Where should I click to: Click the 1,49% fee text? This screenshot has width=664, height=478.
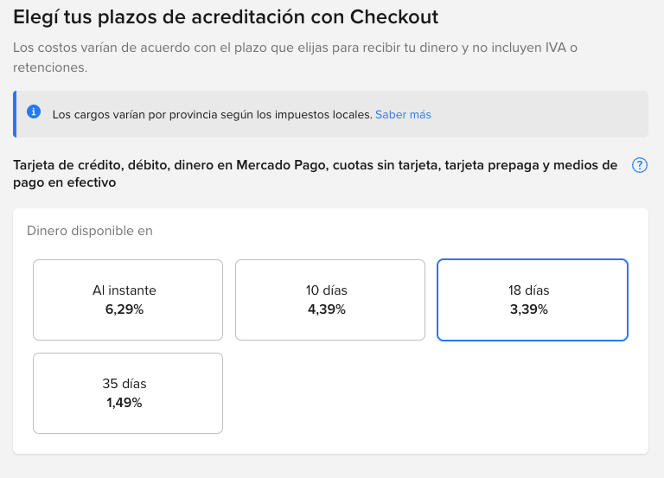point(124,403)
